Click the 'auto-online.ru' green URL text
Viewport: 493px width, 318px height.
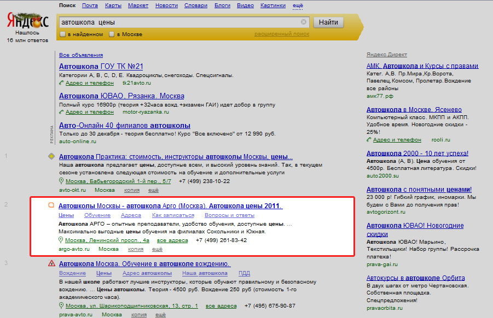[x=78, y=142]
